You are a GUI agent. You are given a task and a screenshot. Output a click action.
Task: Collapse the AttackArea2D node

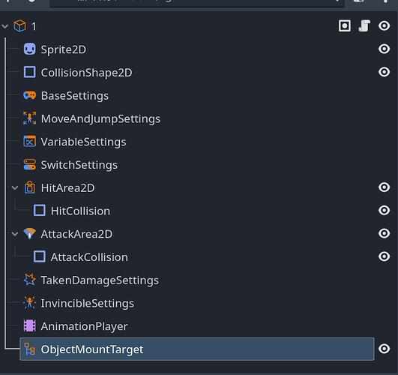coord(15,234)
